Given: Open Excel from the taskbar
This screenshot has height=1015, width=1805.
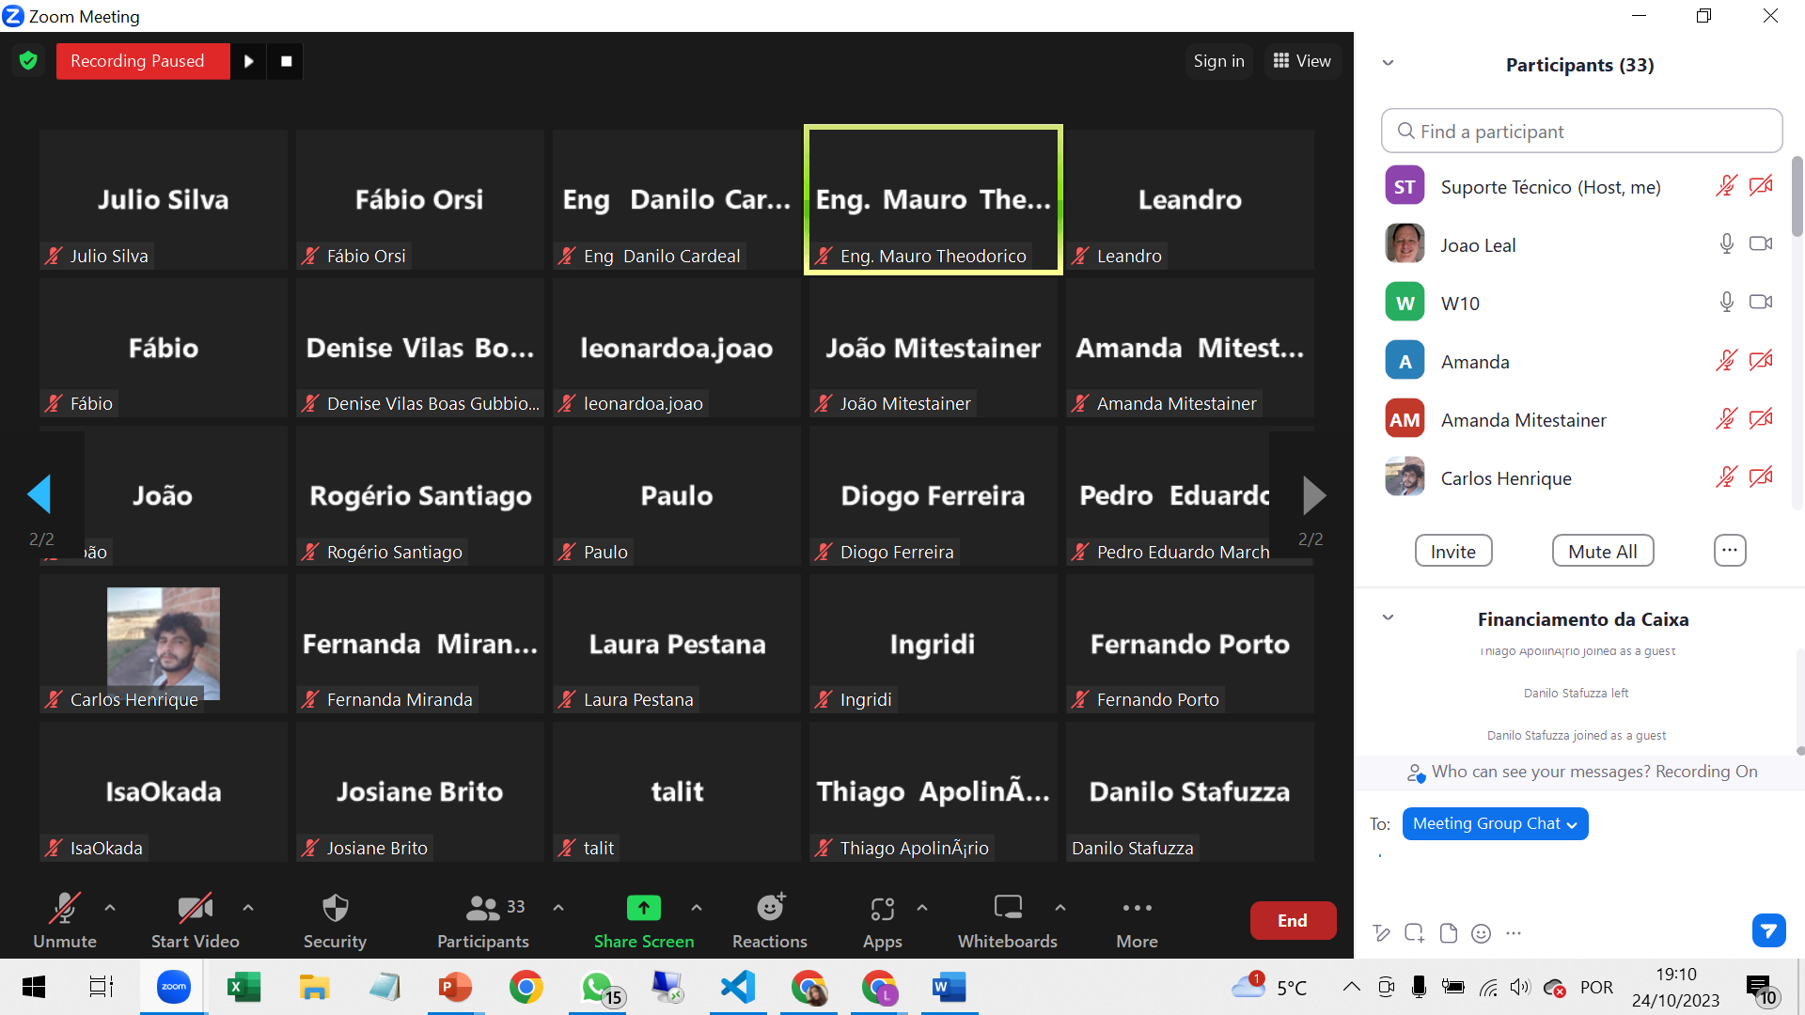Looking at the screenshot, I should [x=243, y=987].
